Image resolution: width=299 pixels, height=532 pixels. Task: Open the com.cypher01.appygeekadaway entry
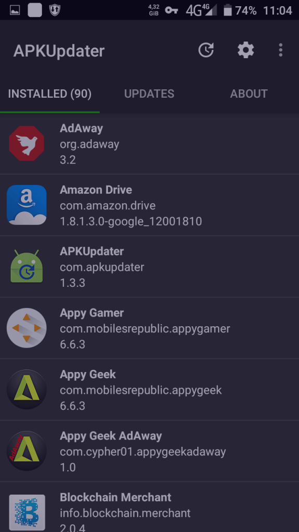(x=149, y=450)
